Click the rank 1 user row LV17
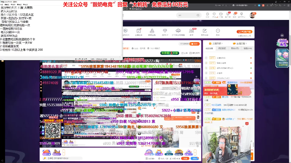 pos(228,58)
